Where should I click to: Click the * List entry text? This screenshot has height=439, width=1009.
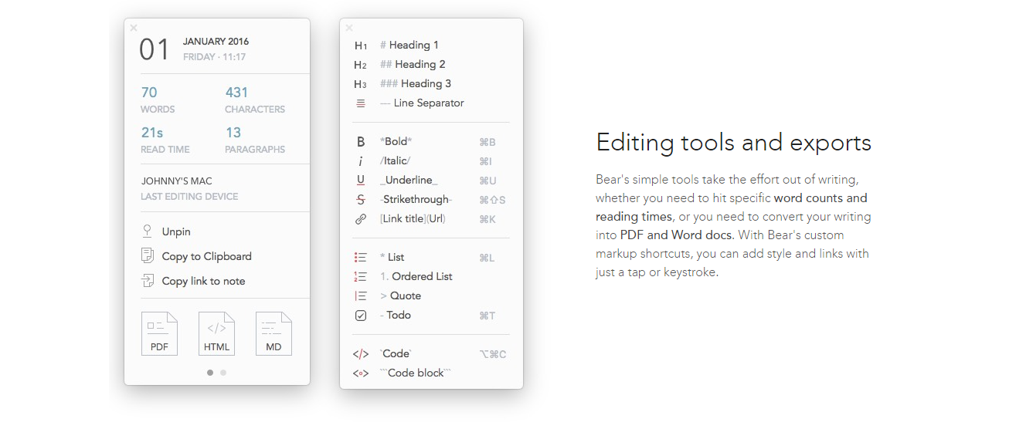point(392,258)
